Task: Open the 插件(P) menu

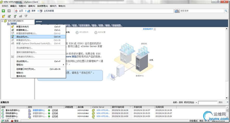Action: (x=53, y=6)
